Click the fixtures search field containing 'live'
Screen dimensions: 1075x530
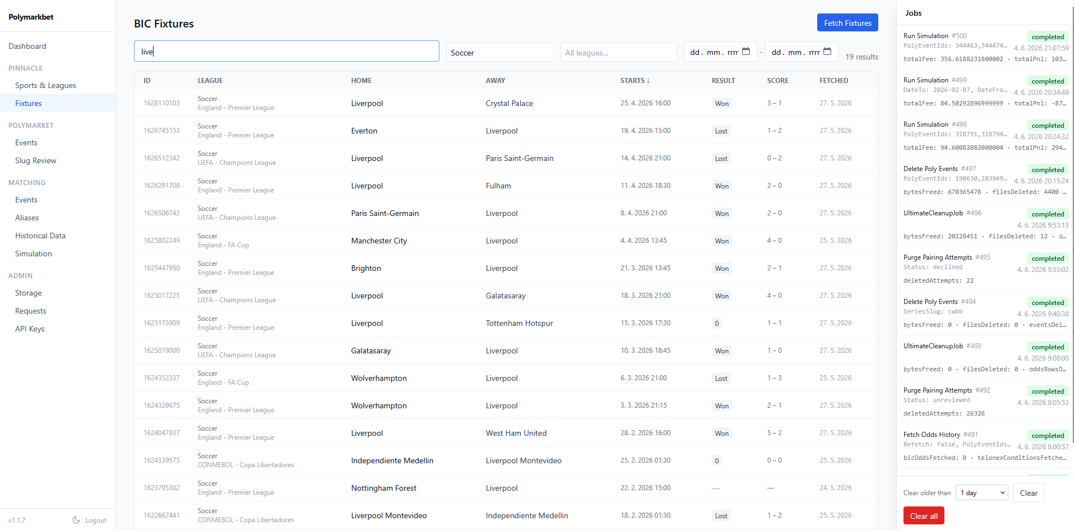[x=286, y=52]
